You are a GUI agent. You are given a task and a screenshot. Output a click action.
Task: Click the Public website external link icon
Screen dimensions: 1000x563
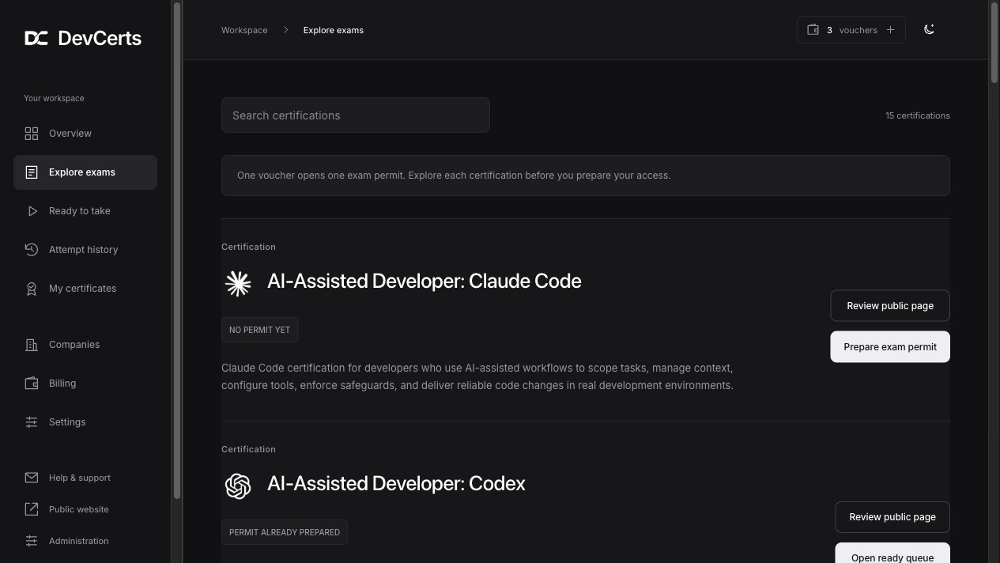(32, 509)
